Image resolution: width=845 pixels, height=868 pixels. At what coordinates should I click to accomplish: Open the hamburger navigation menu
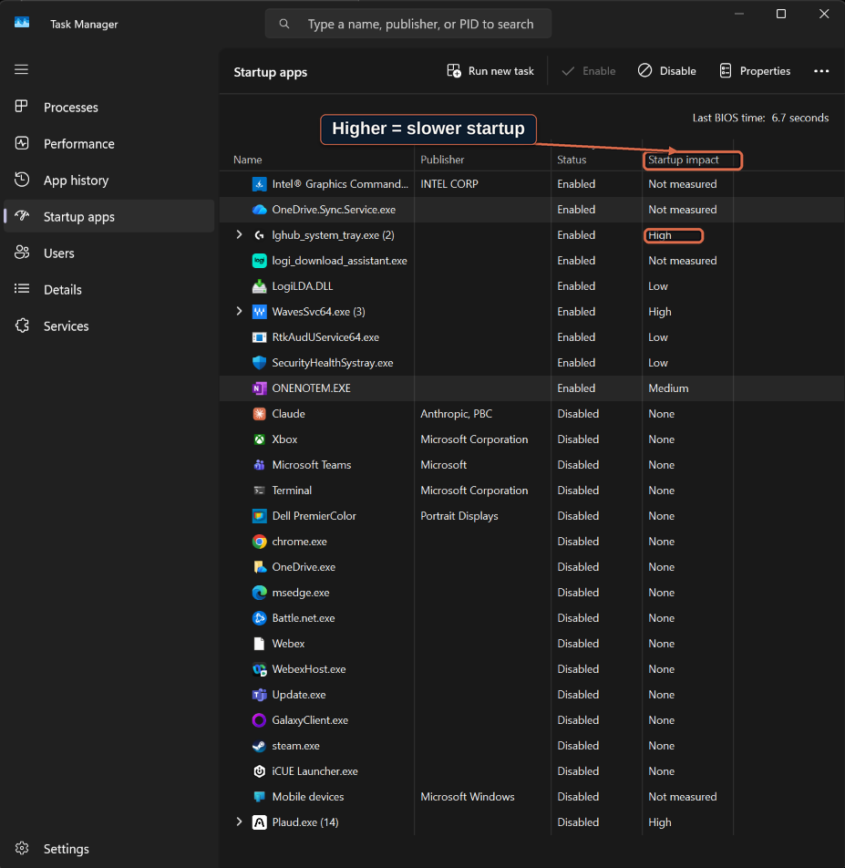(x=21, y=69)
